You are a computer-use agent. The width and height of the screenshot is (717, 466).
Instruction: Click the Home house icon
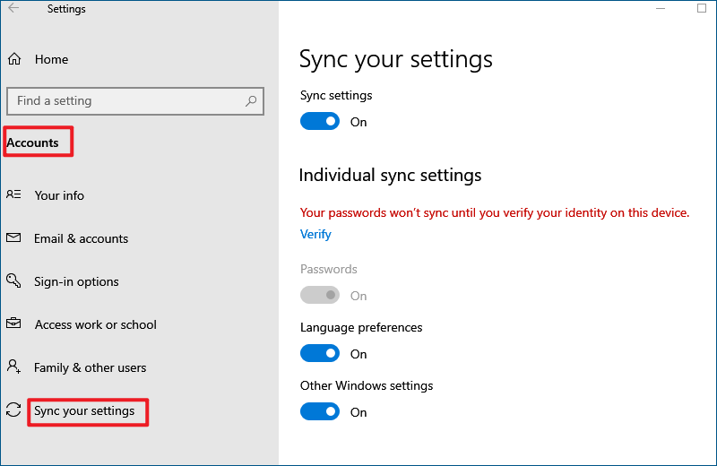click(x=14, y=59)
